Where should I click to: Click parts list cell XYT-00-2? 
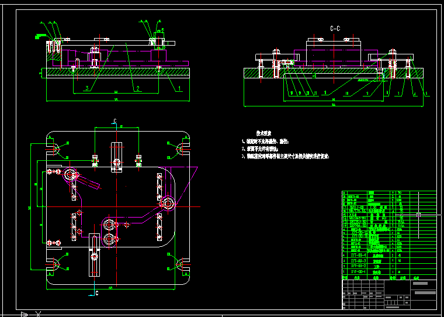359,266
